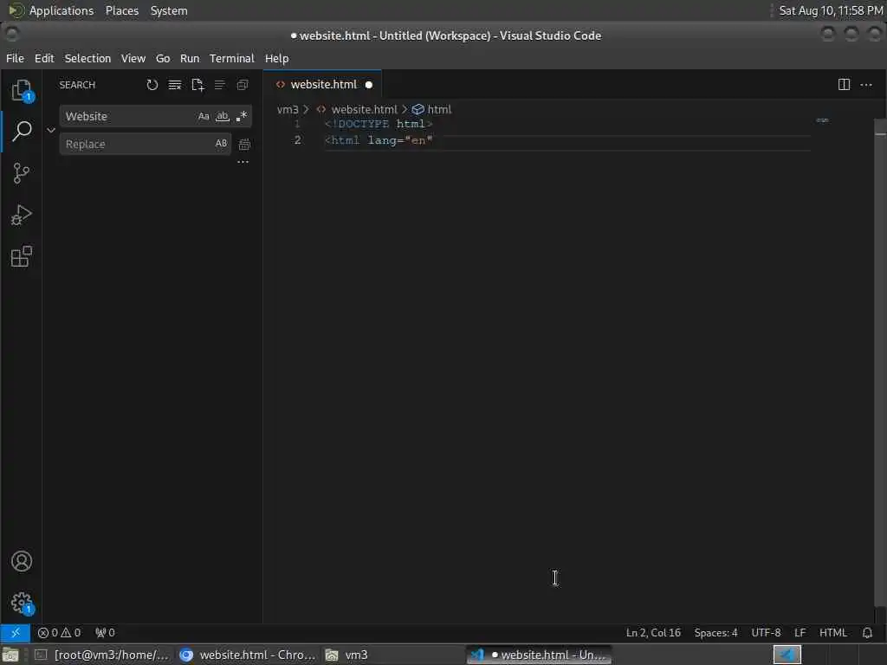The height and width of the screenshot is (665, 887).
Task: Clear search results icon
Action: pos(175,85)
